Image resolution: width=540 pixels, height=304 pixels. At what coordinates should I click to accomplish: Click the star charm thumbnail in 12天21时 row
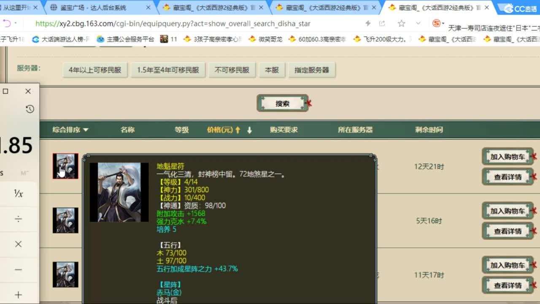[x=65, y=166]
